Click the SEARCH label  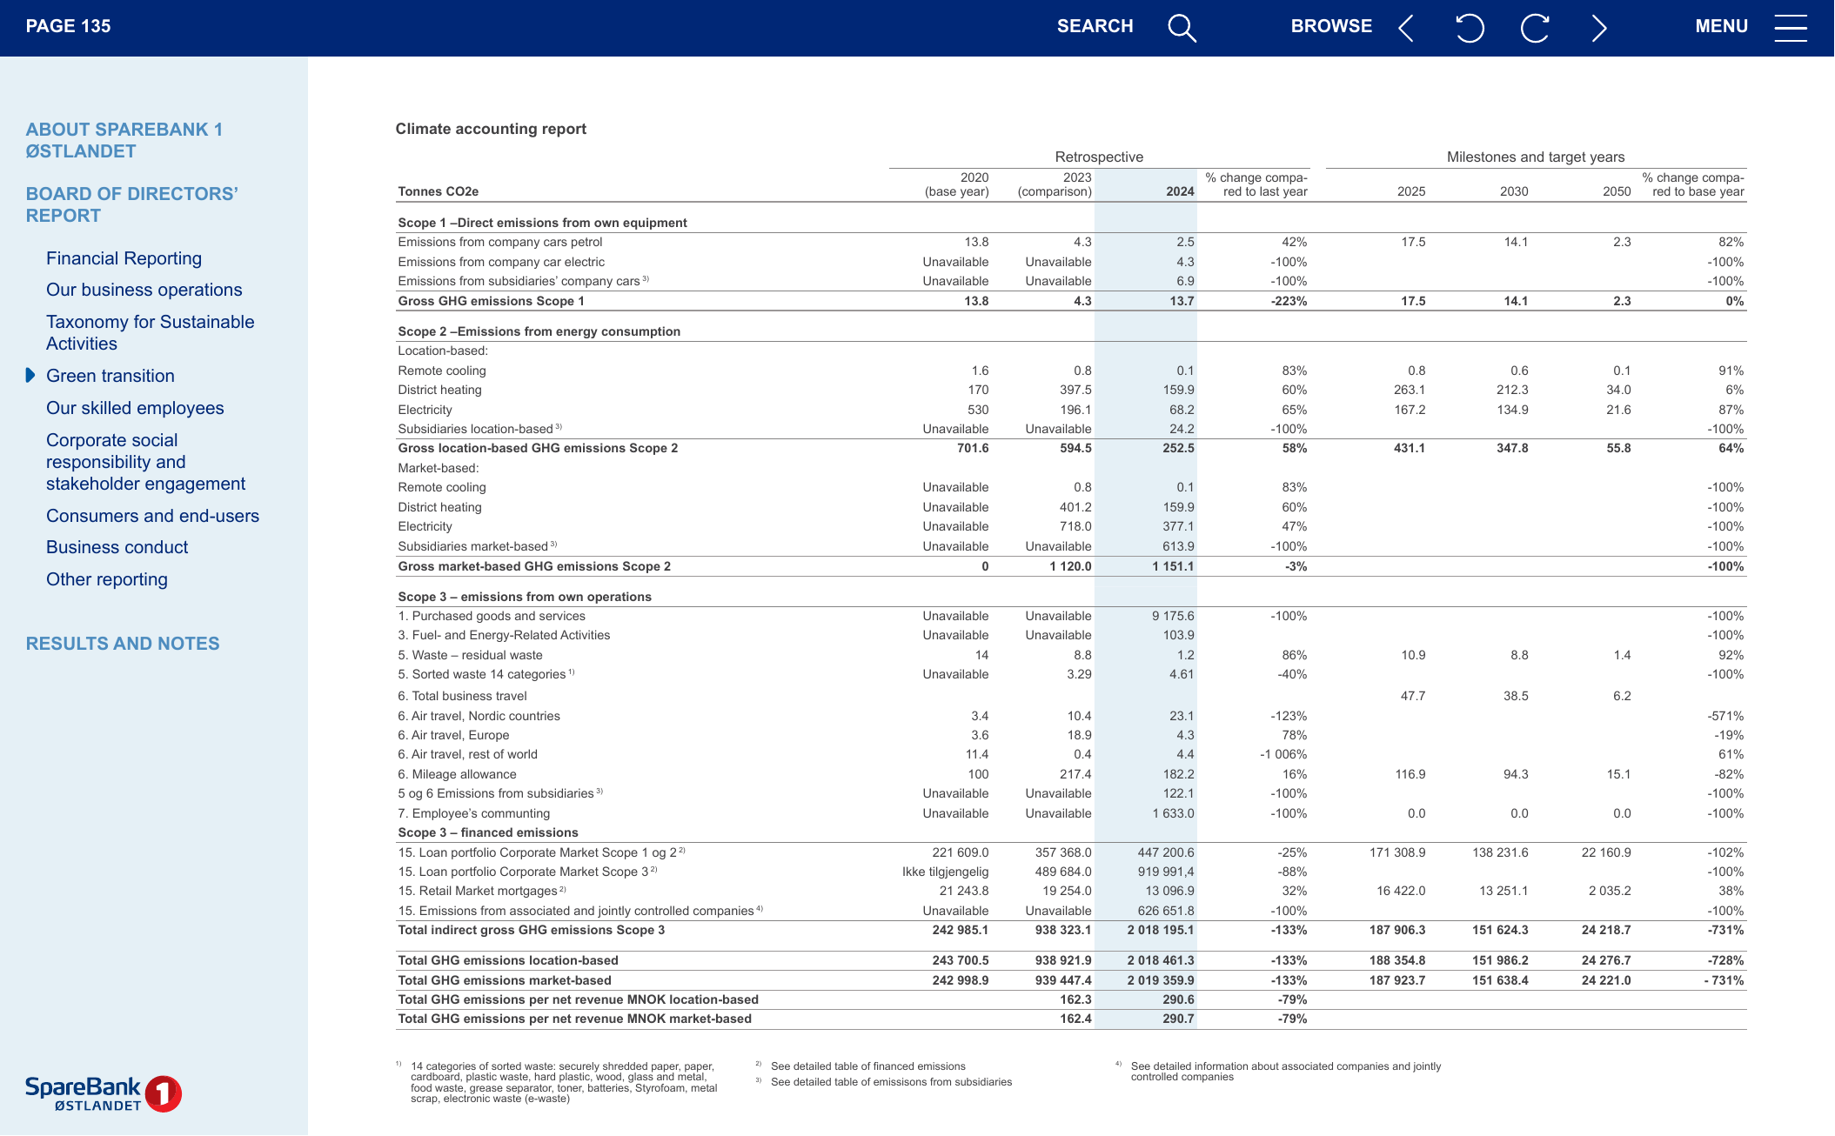1095,26
